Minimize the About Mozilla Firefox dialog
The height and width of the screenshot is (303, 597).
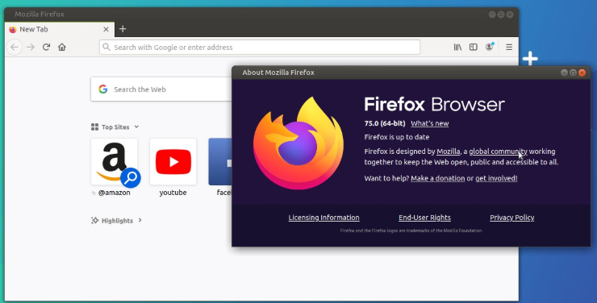pyautogui.click(x=564, y=73)
